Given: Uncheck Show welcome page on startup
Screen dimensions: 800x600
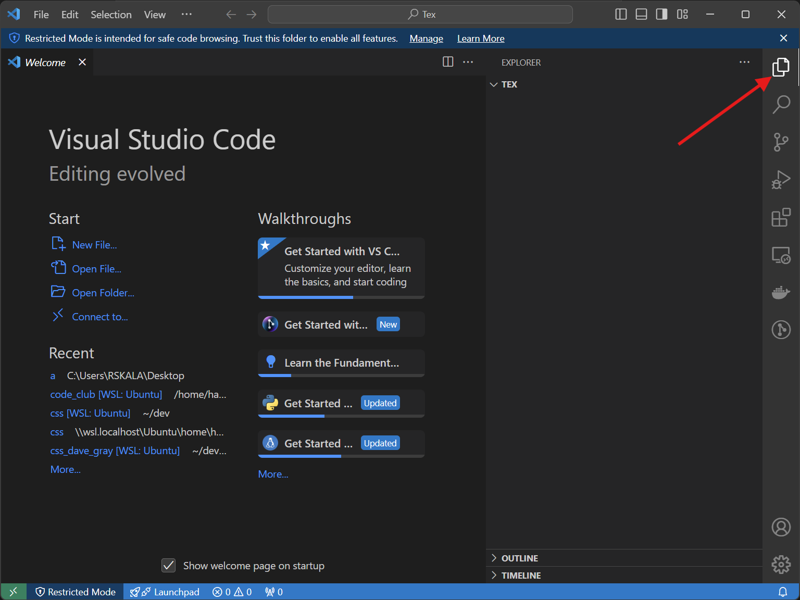Looking at the screenshot, I should click(x=169, y=566).
